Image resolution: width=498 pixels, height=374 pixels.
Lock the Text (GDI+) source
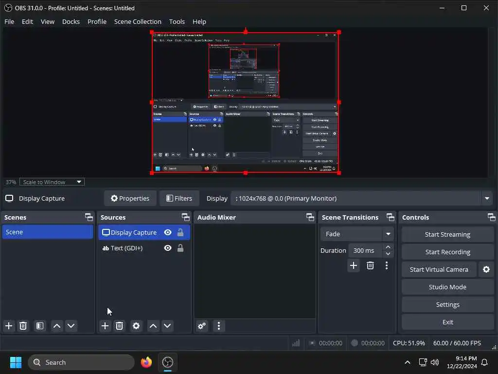click(180, 248)
